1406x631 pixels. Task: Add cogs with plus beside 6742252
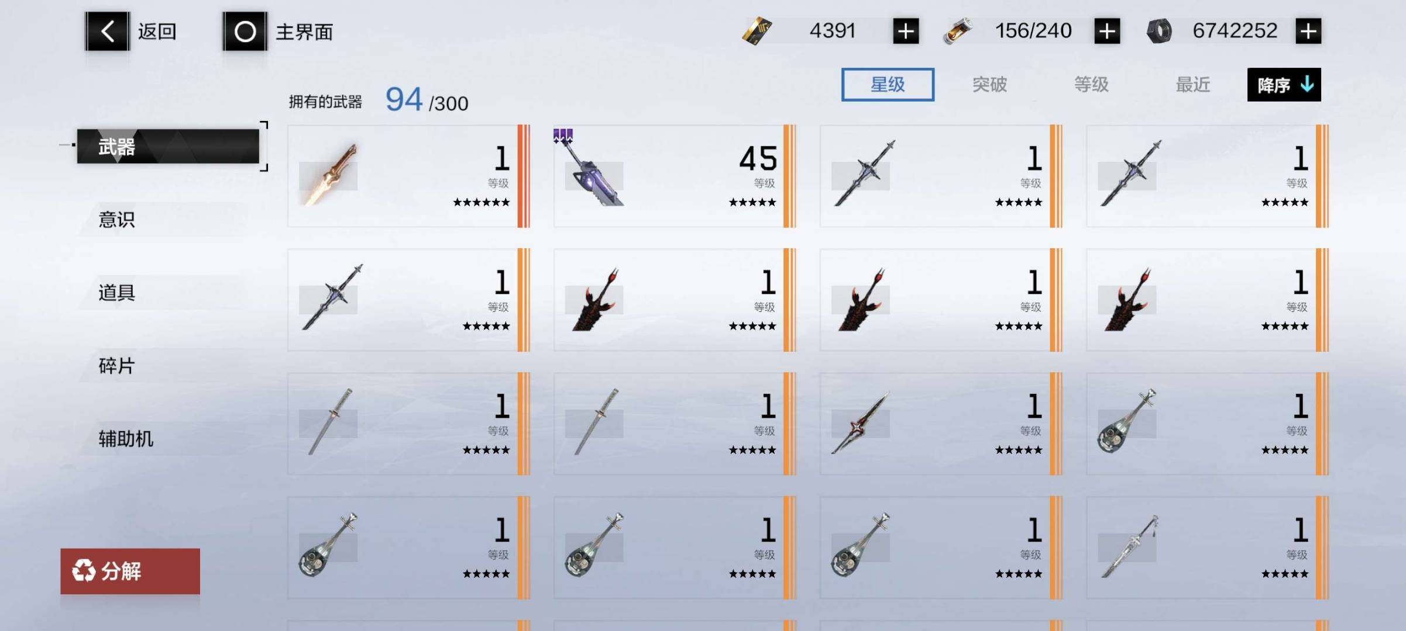pos(1308,31)
